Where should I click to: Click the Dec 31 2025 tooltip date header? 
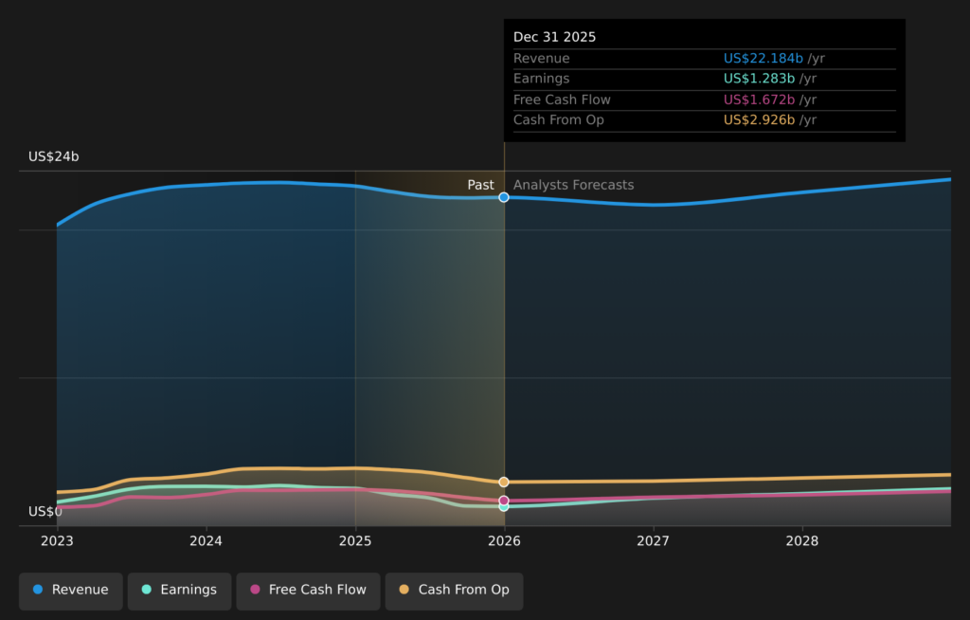click(x=554, y=37)
